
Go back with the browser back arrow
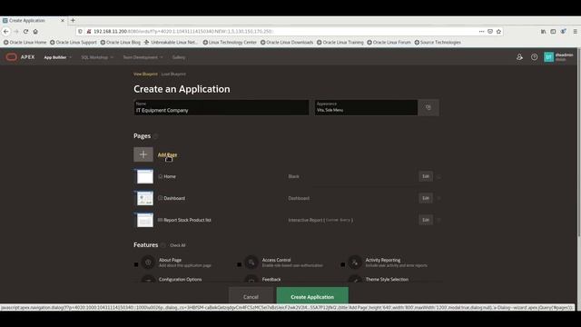pos(6,32)
